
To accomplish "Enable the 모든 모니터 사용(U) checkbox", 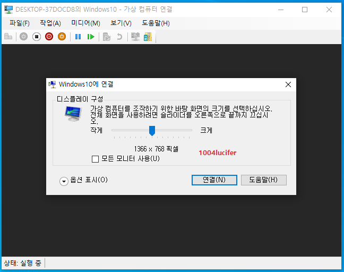I will (95, 159).
